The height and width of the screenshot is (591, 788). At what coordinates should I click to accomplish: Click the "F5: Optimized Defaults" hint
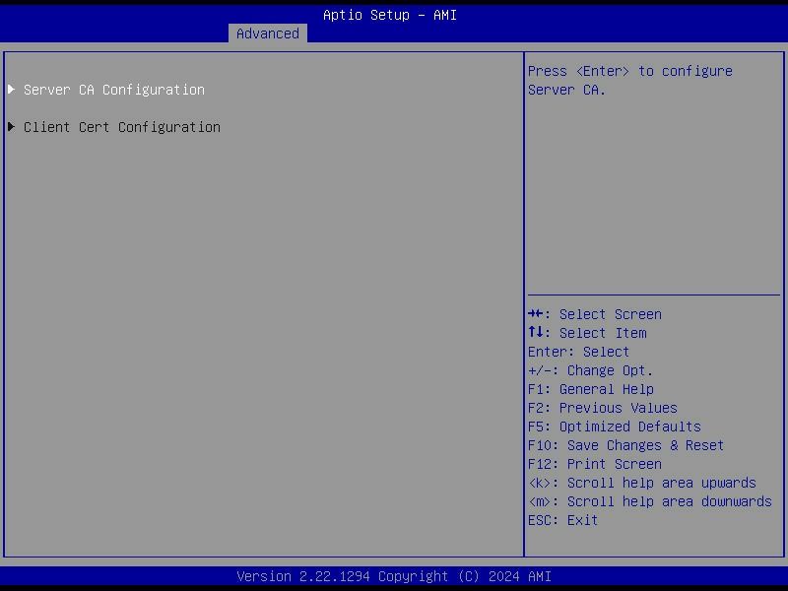tap(614, 427)
